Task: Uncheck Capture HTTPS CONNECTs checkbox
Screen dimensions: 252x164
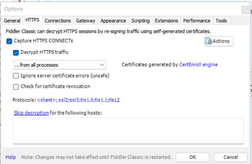Action: 9,41
